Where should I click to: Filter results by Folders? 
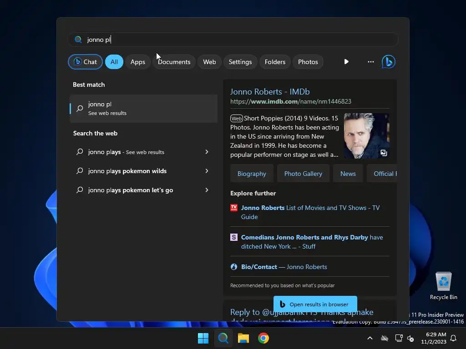click(x=275, y=62)
